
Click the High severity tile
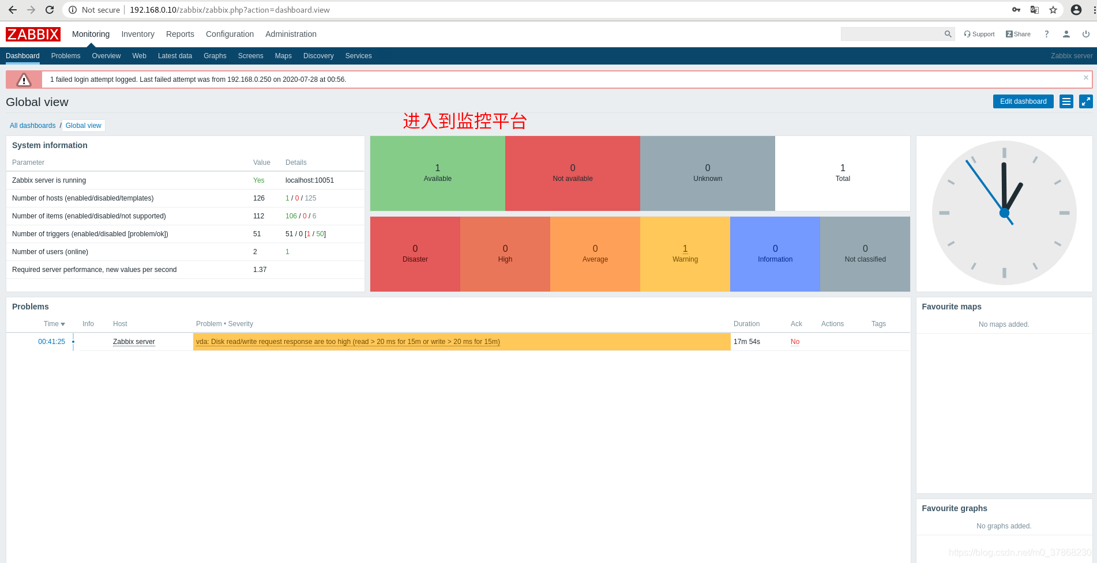505,254
